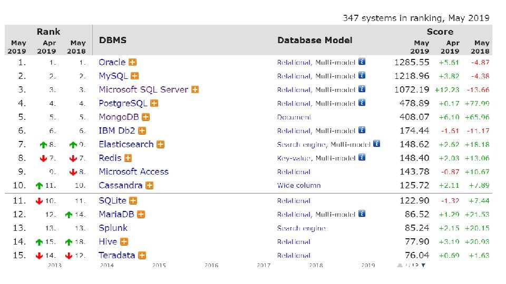
Task: Click the Search engine link for Splunk
Action: click(301, 228)
